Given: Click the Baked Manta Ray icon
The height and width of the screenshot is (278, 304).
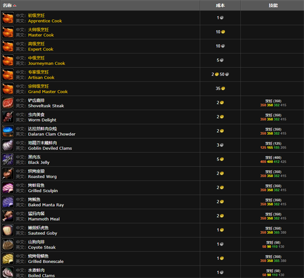Looking at the screenshot, I should click(x=8, y=202).
